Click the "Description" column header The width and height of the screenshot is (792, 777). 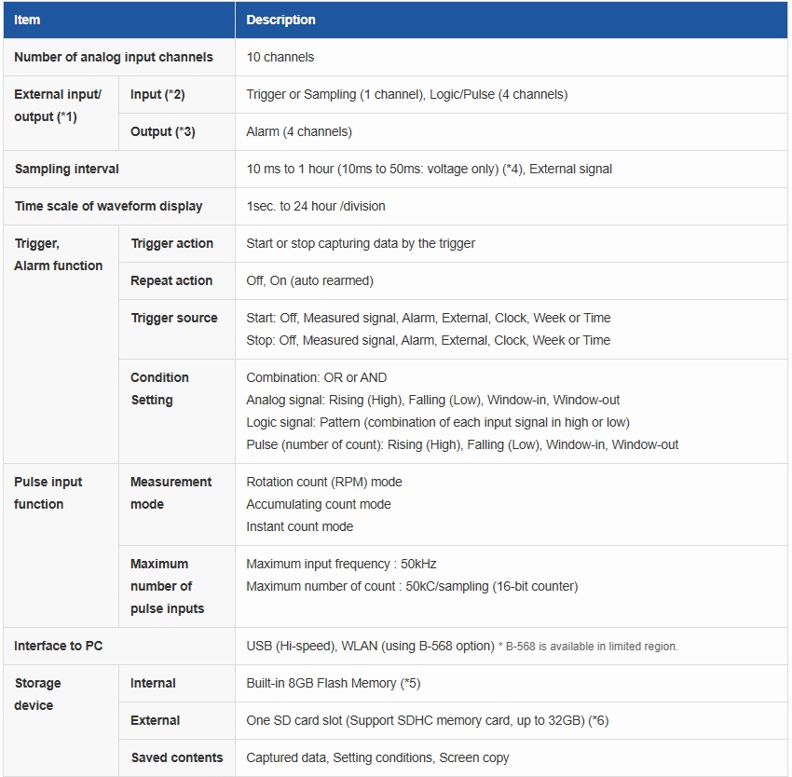[x=280, y=20]
